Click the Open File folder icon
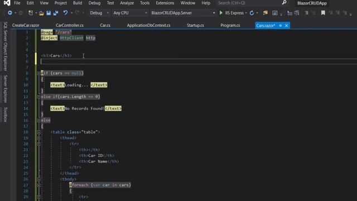 pyautogui.click(x=41, y=13)
